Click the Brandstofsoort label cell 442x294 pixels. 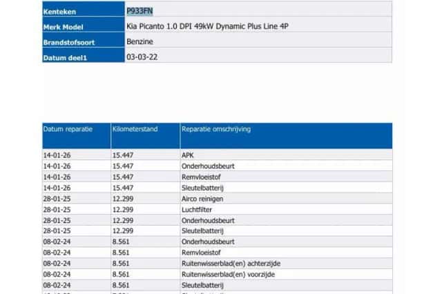[84, 39]
